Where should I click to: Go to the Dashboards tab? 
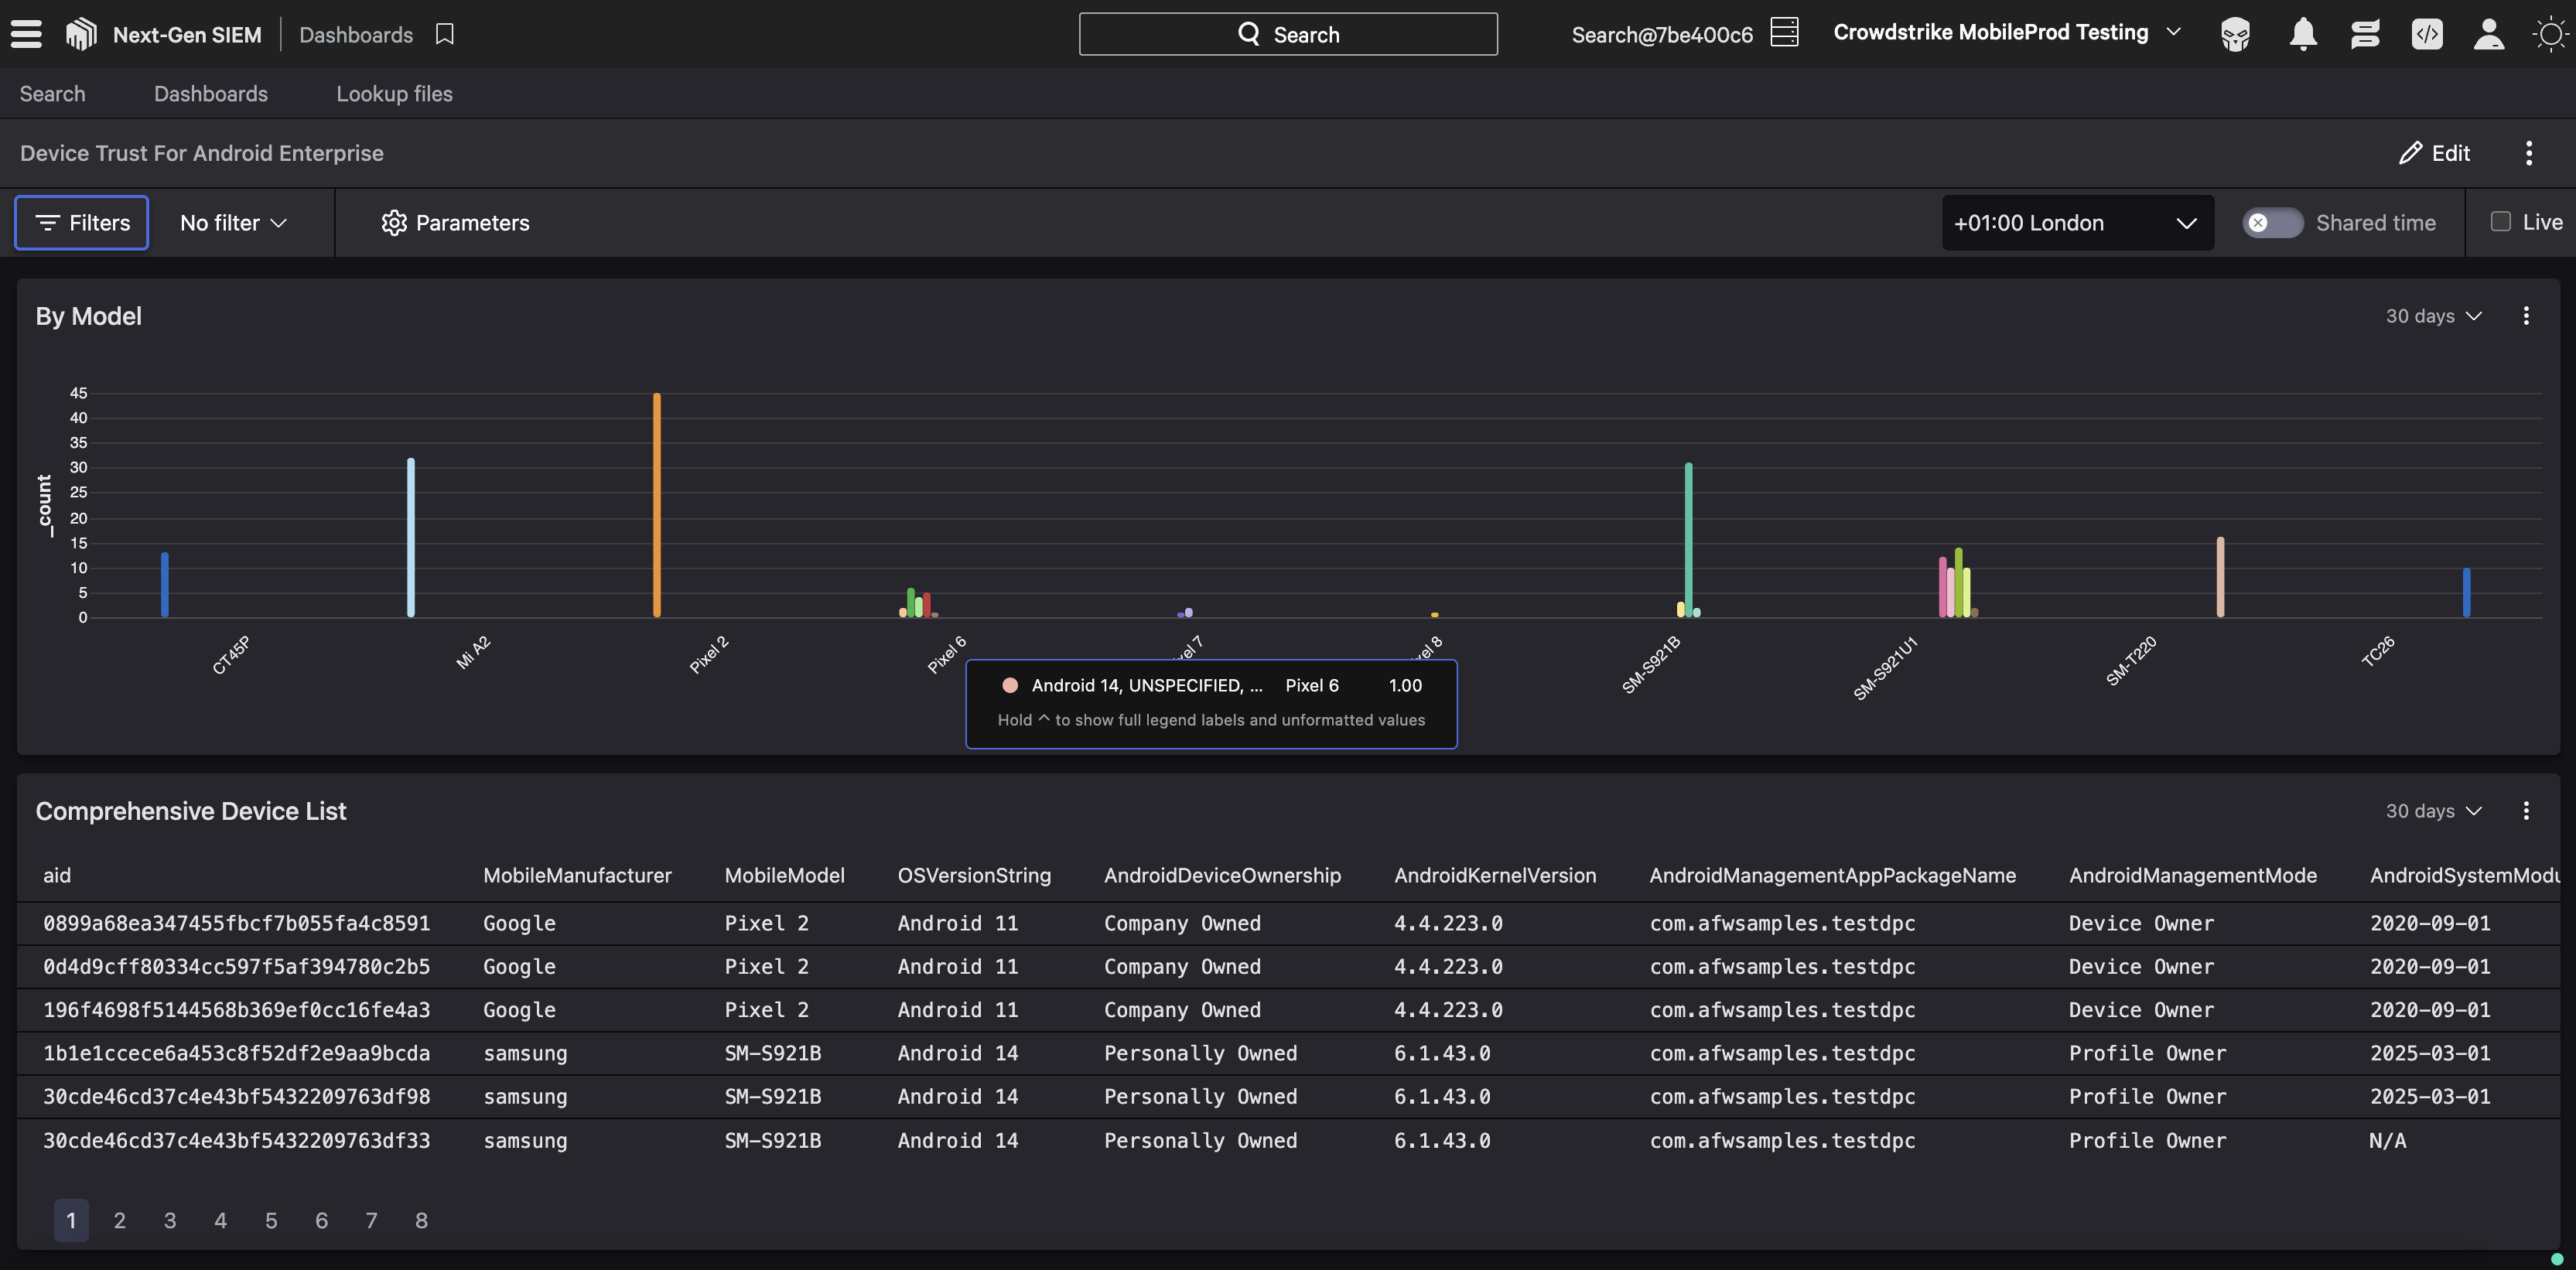pos(211,93)
